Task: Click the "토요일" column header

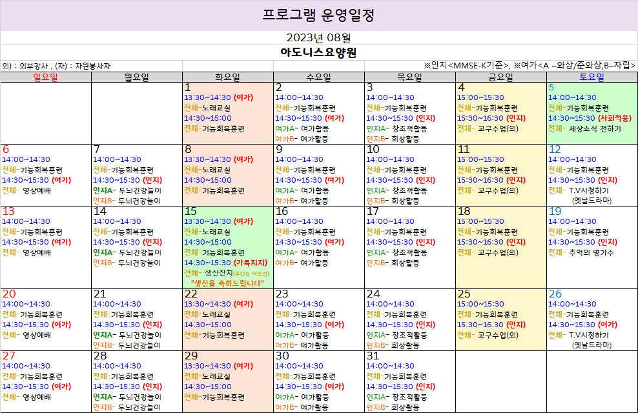Action: click(592, 77)
